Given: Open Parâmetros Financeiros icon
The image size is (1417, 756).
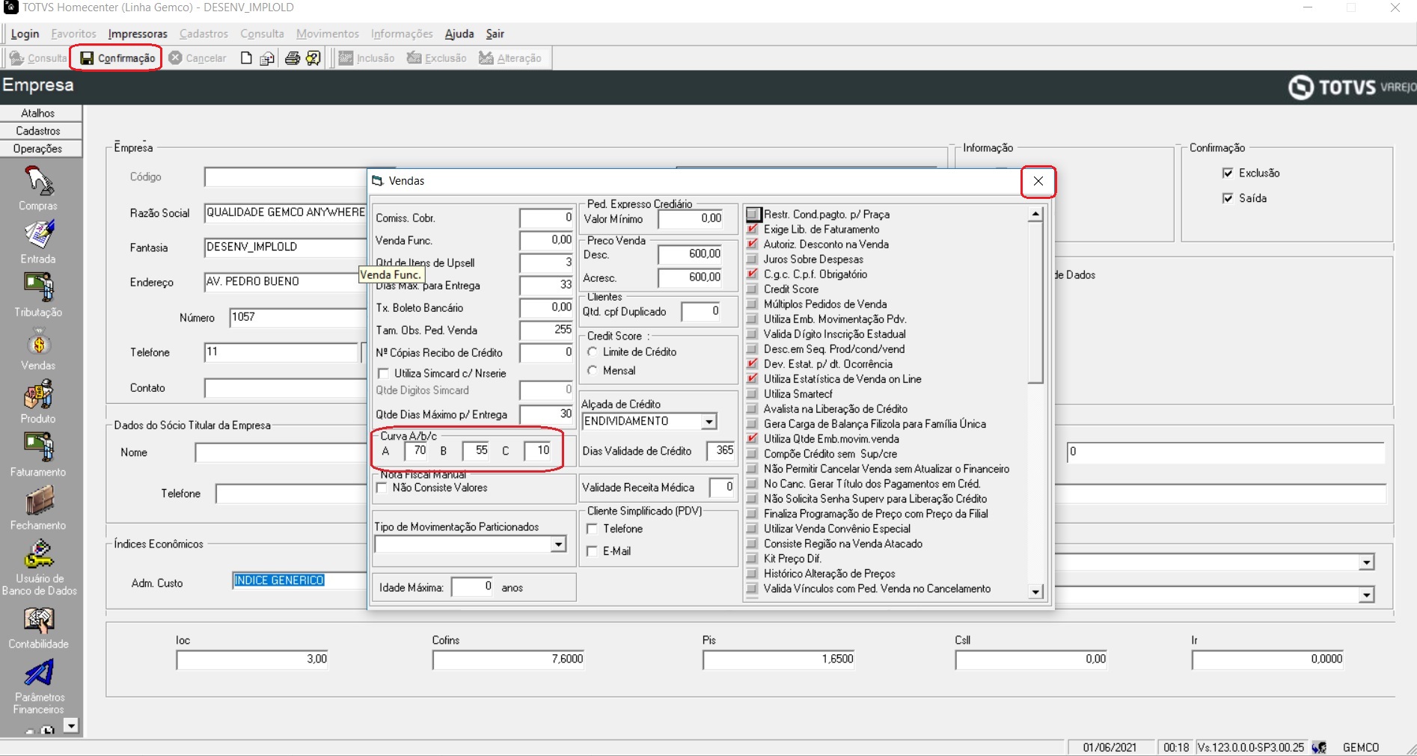Looking at the screenshot, I should tap(38, 673).
